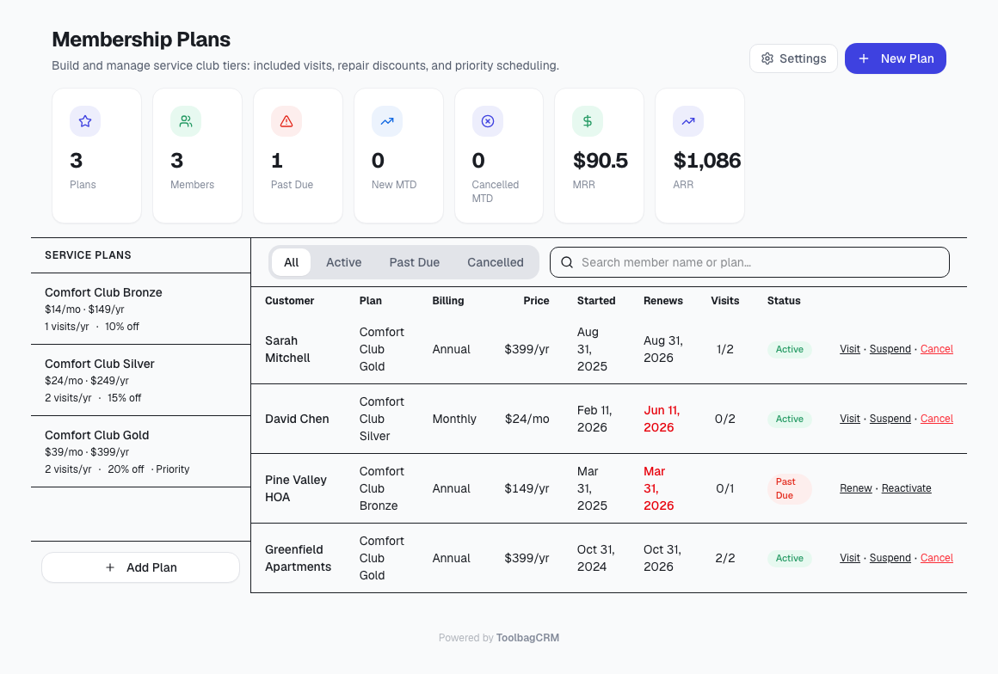Viewport: 998px width, 674px height.
Task: Switch to the Cancelled filter tab
Action: tap(496, 262)
